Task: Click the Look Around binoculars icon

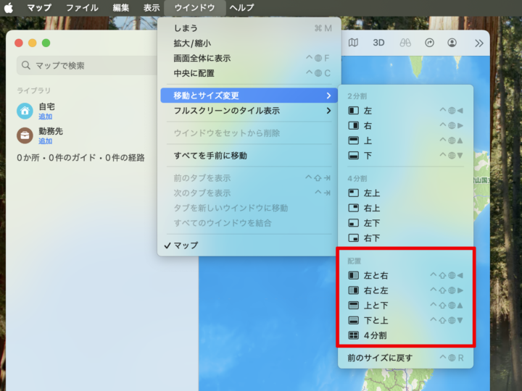Action: click(405, 43)
